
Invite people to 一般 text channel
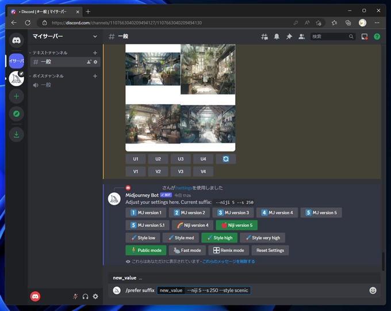[x=89, y=62]
